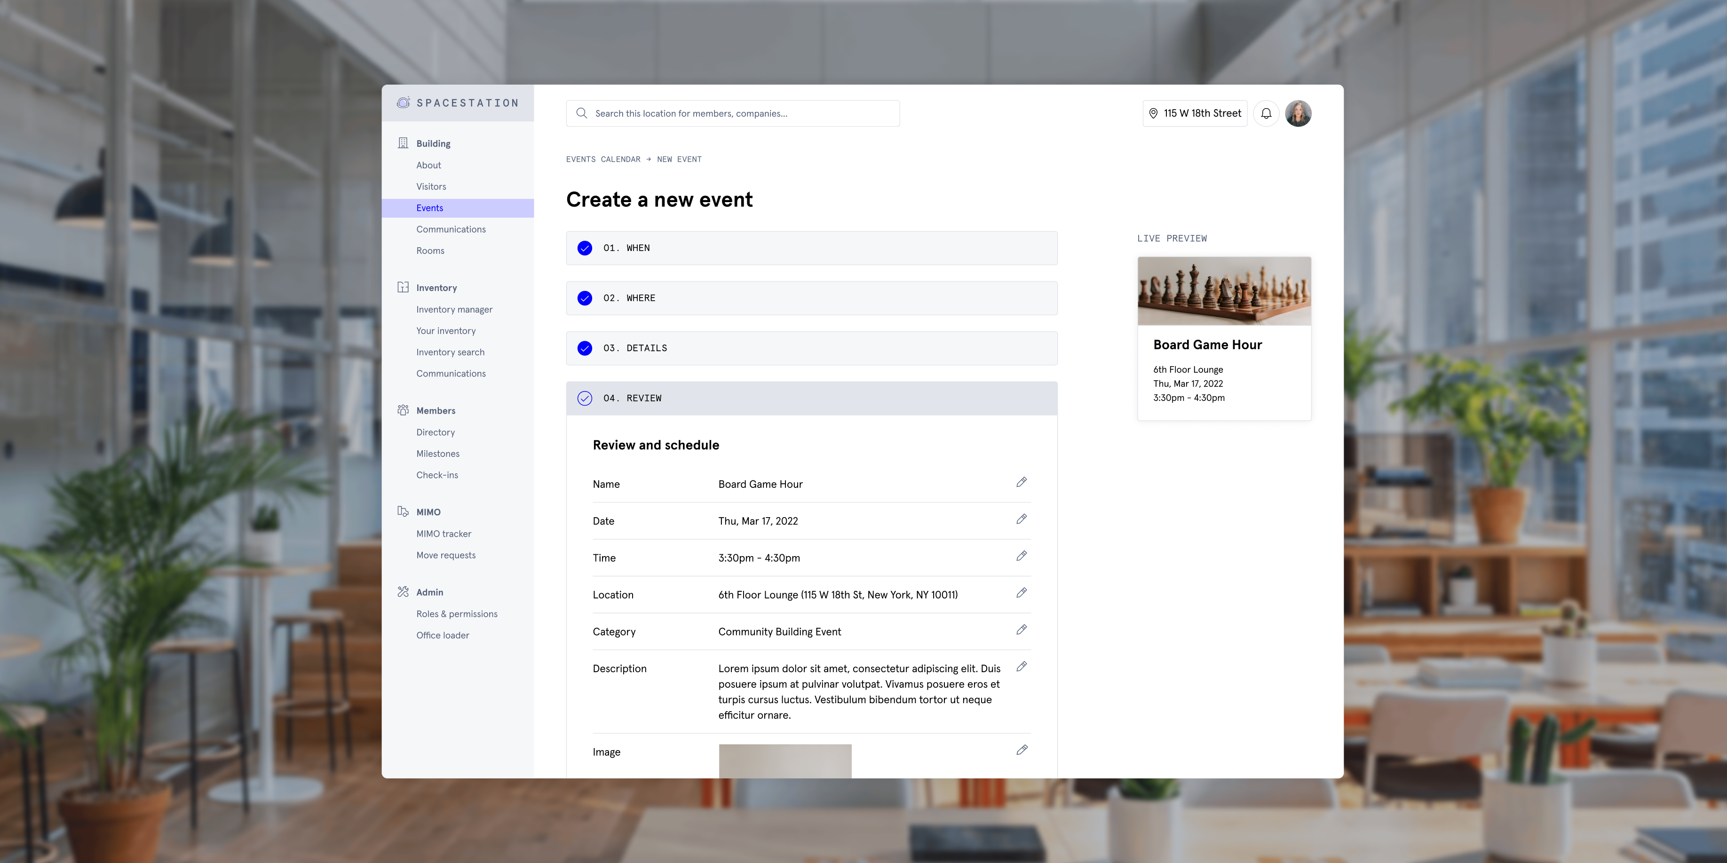This screenshot has height=863, width=1727.
Task: Expand the 02. WHERE step
Action: pyautogui.click(x=811, y=298)
